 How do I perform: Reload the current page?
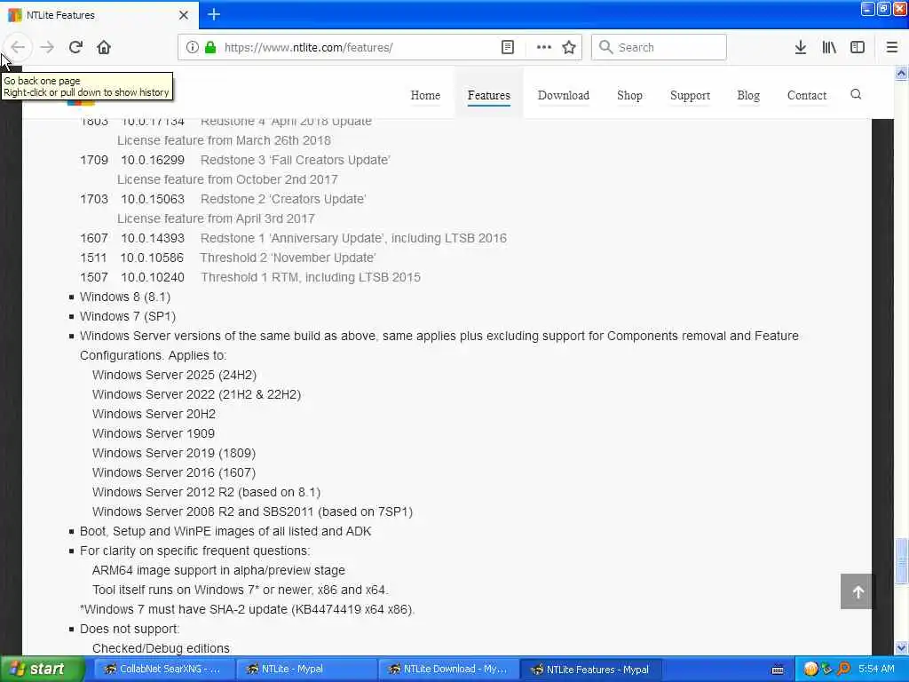coord(75,47)
